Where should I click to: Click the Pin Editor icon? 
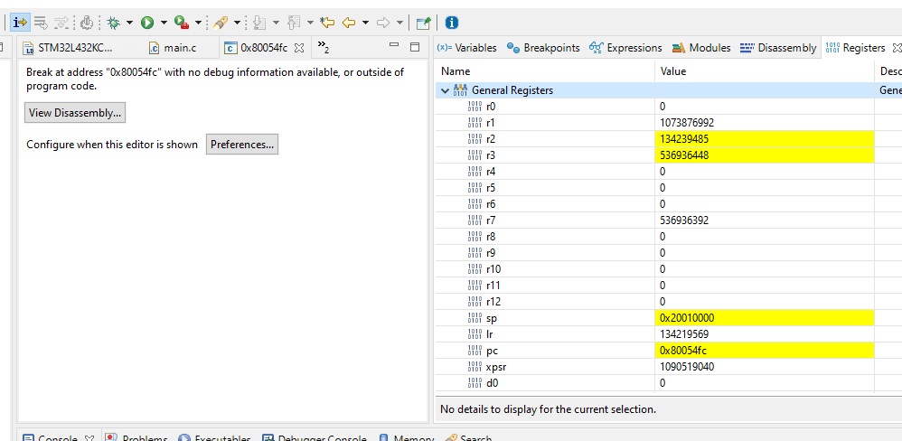pos(423,23)
